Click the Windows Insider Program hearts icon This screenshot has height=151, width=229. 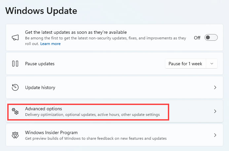15,135
